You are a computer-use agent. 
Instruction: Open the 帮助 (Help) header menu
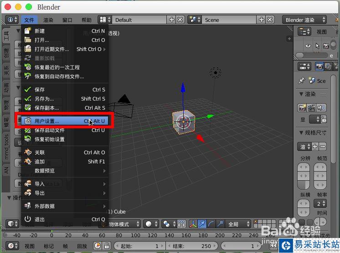pyautogui.click(x=86, y=20)
